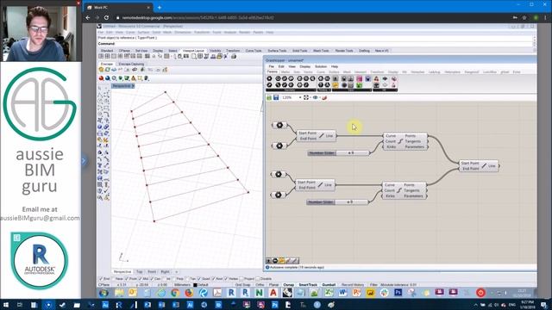Expand the Util panel bar in Grasshopper

click(386, 90)
